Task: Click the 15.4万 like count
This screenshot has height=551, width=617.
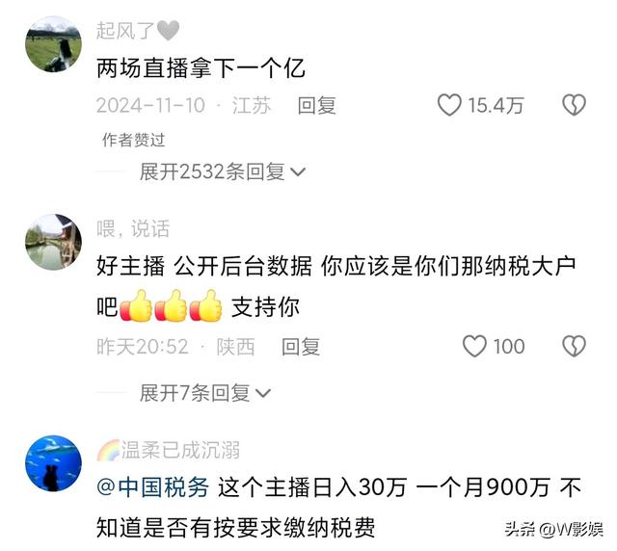Action: pos(495,105)
